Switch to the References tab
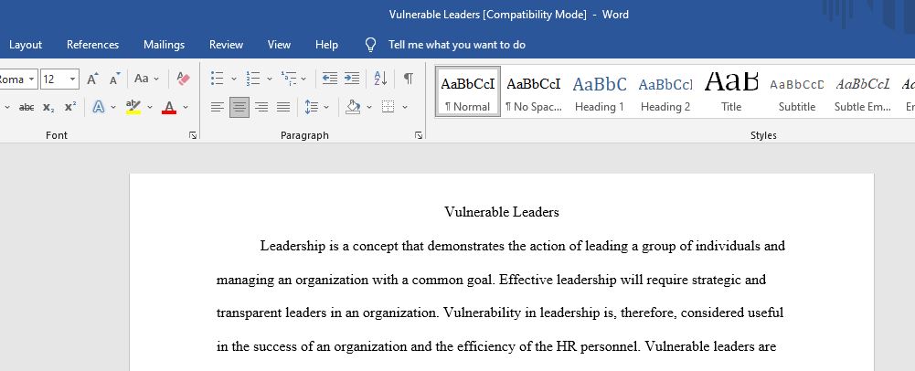 (x=93, y=45)
